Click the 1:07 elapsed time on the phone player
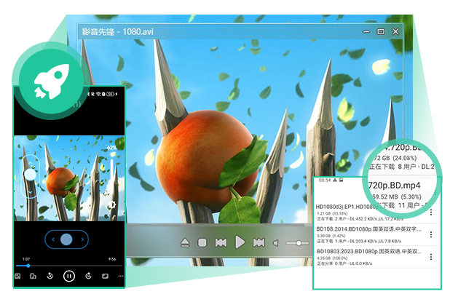Viewport: 450px width, 302px height. [26, 259]
